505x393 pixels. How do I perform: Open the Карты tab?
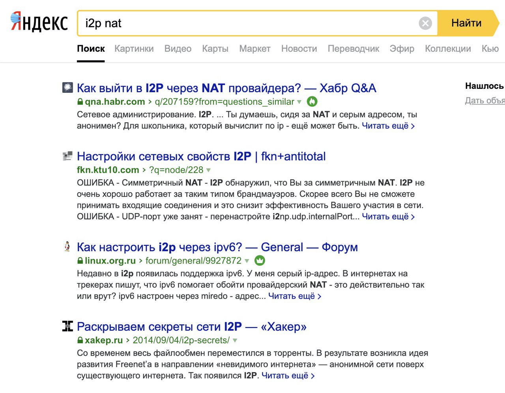(215, 49)
